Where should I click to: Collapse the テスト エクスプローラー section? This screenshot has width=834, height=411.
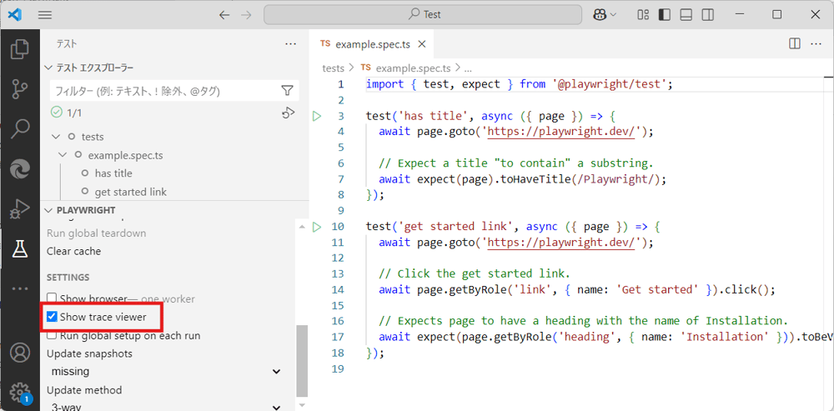tap(49, 68)
